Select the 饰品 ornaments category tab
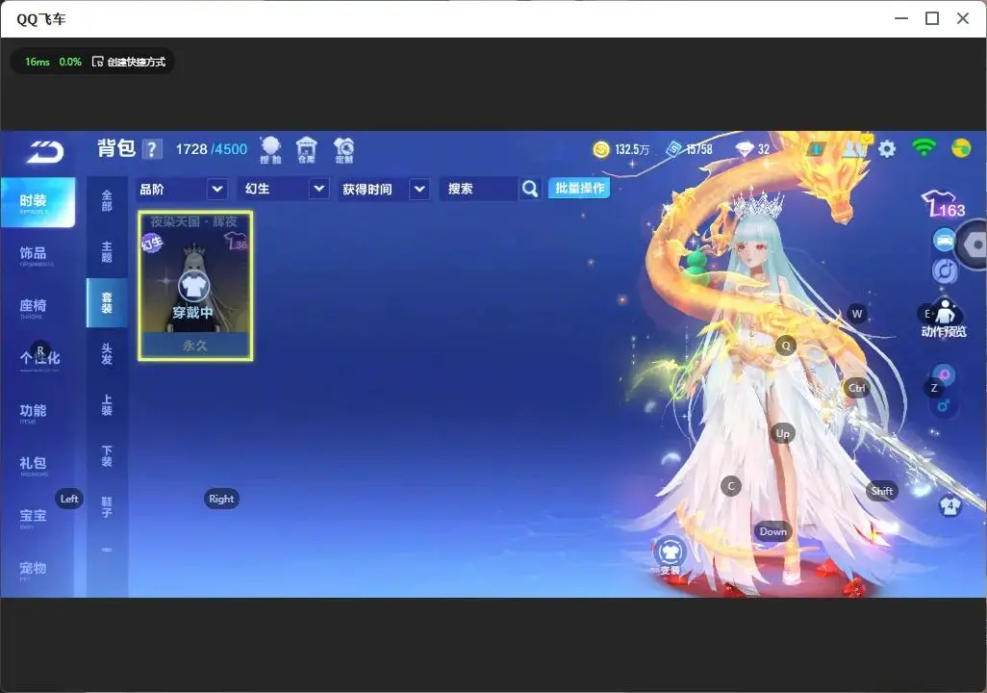This screenshot has height=693, width=987. [x=38, y=254]
